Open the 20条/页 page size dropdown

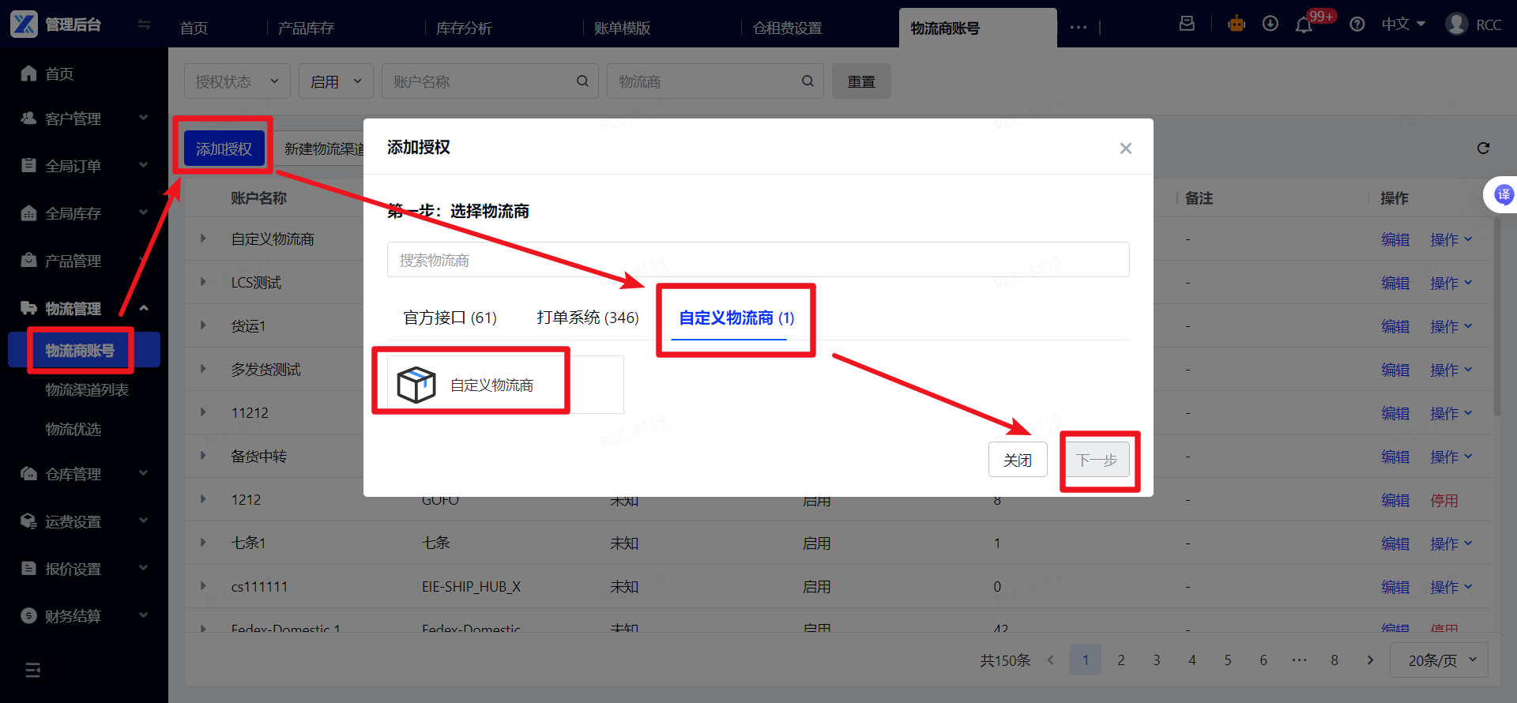tap(1439, 660)
